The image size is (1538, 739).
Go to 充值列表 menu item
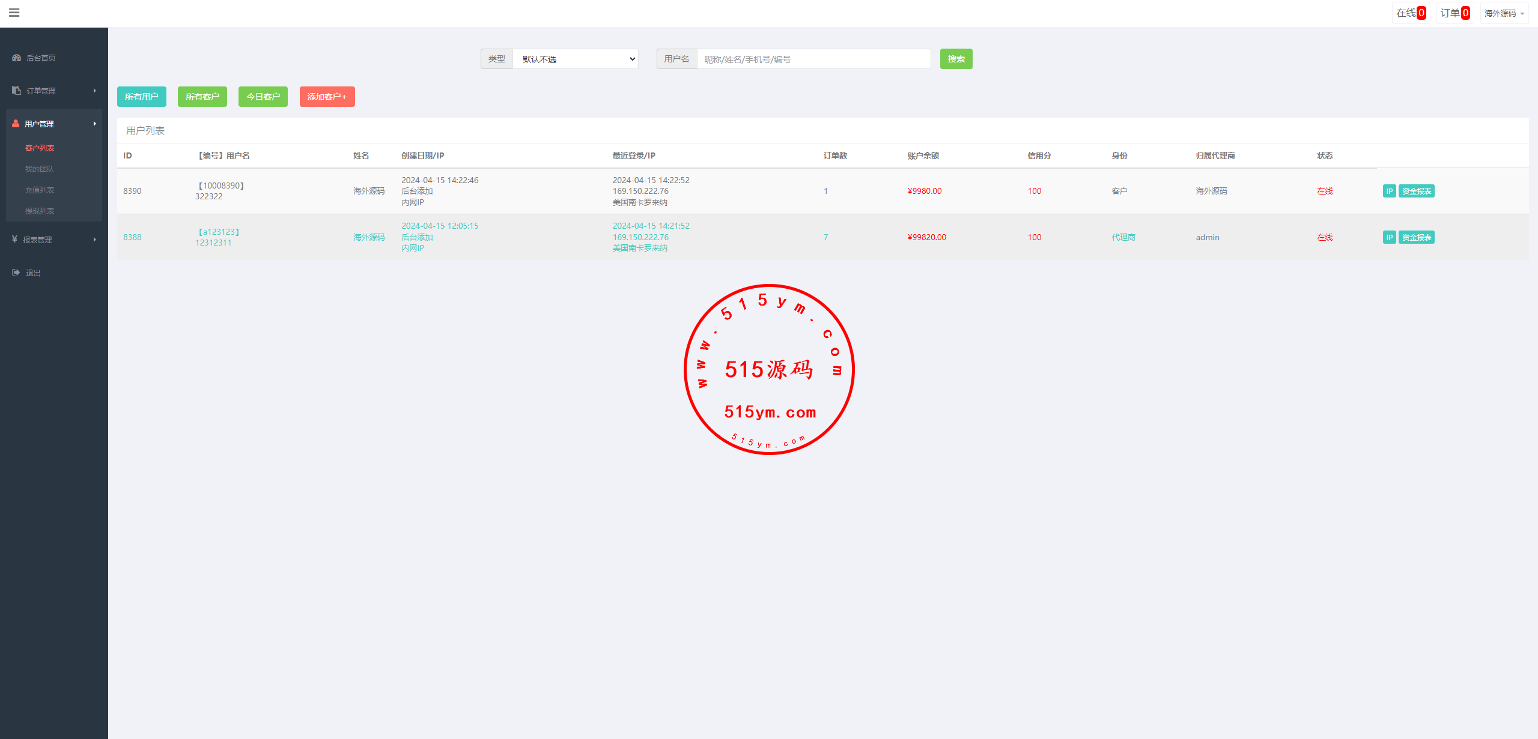40,190
